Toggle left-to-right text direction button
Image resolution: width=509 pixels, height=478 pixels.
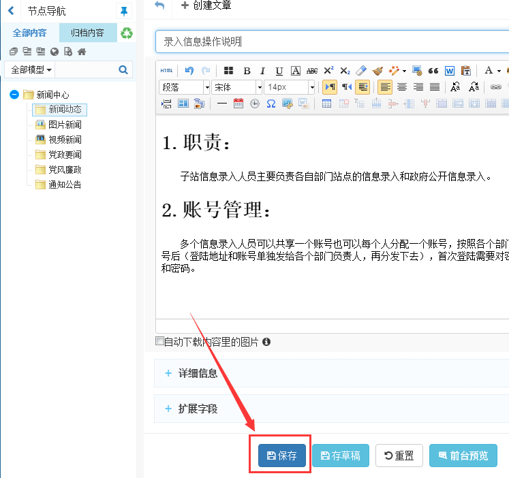330,87
